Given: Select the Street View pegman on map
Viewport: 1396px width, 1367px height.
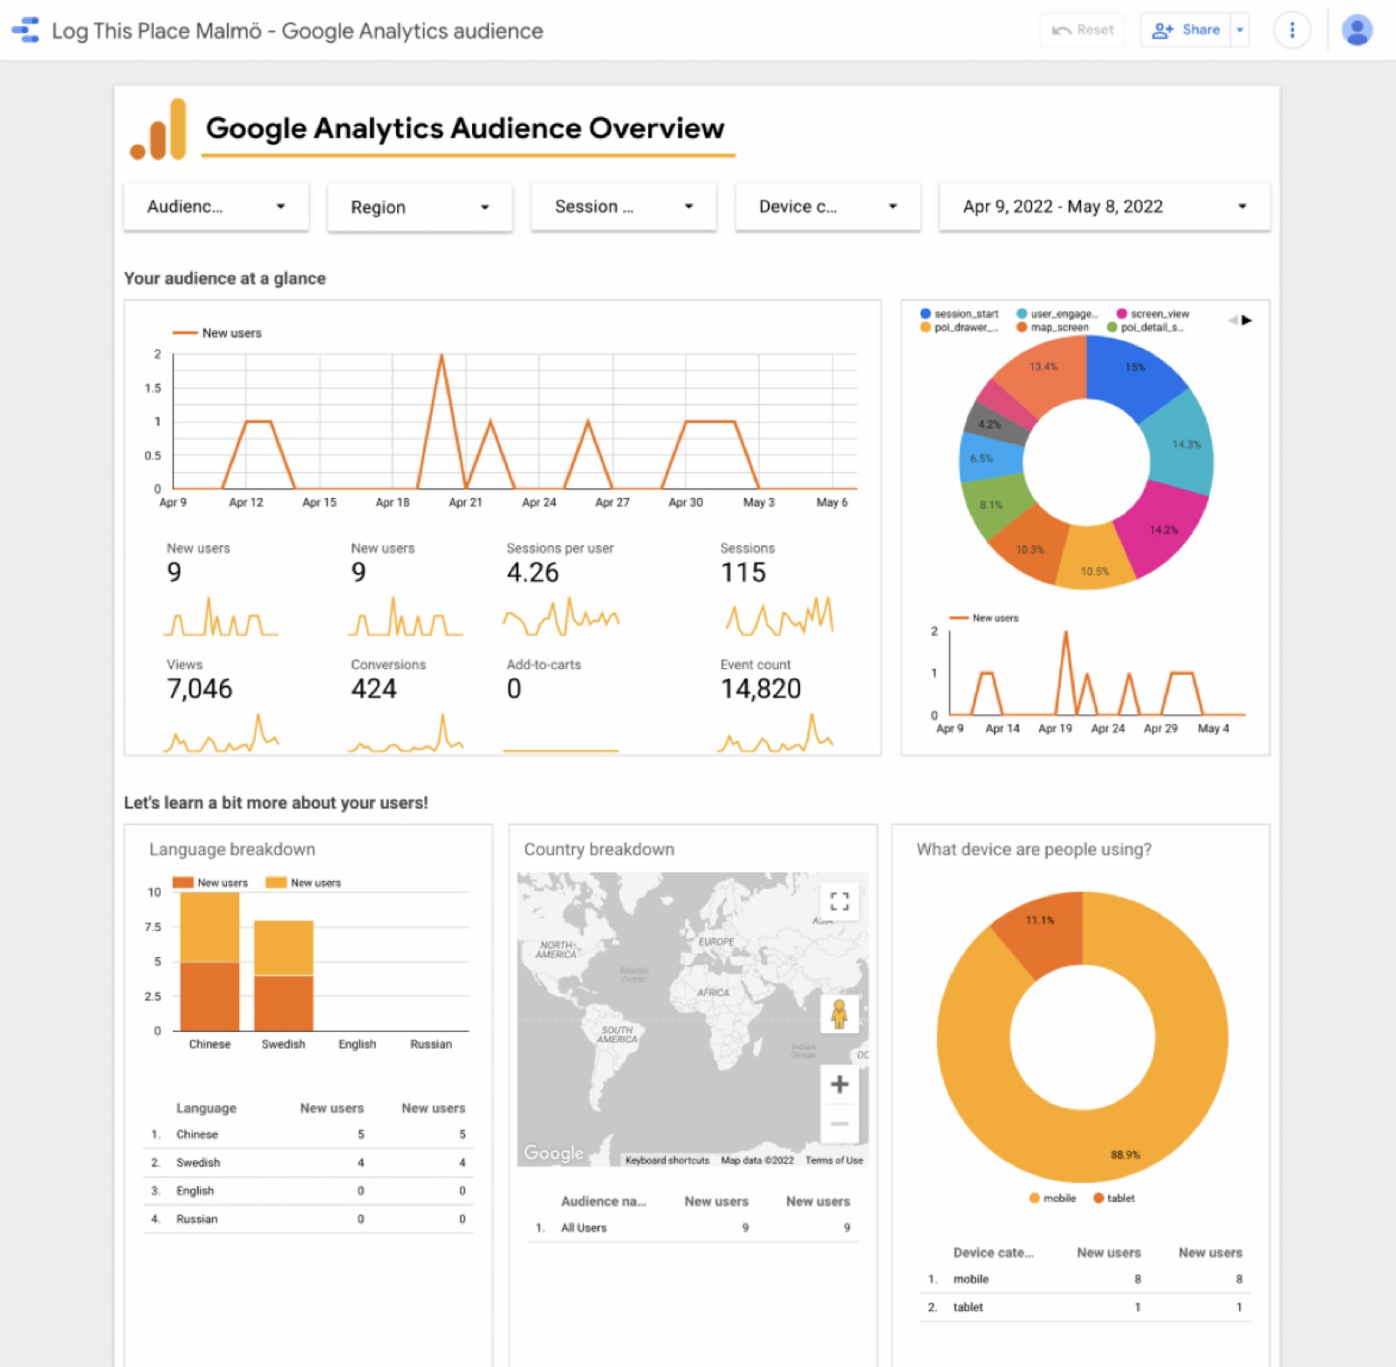Looking at the screenshot, I should click(x=839, y=1014).
